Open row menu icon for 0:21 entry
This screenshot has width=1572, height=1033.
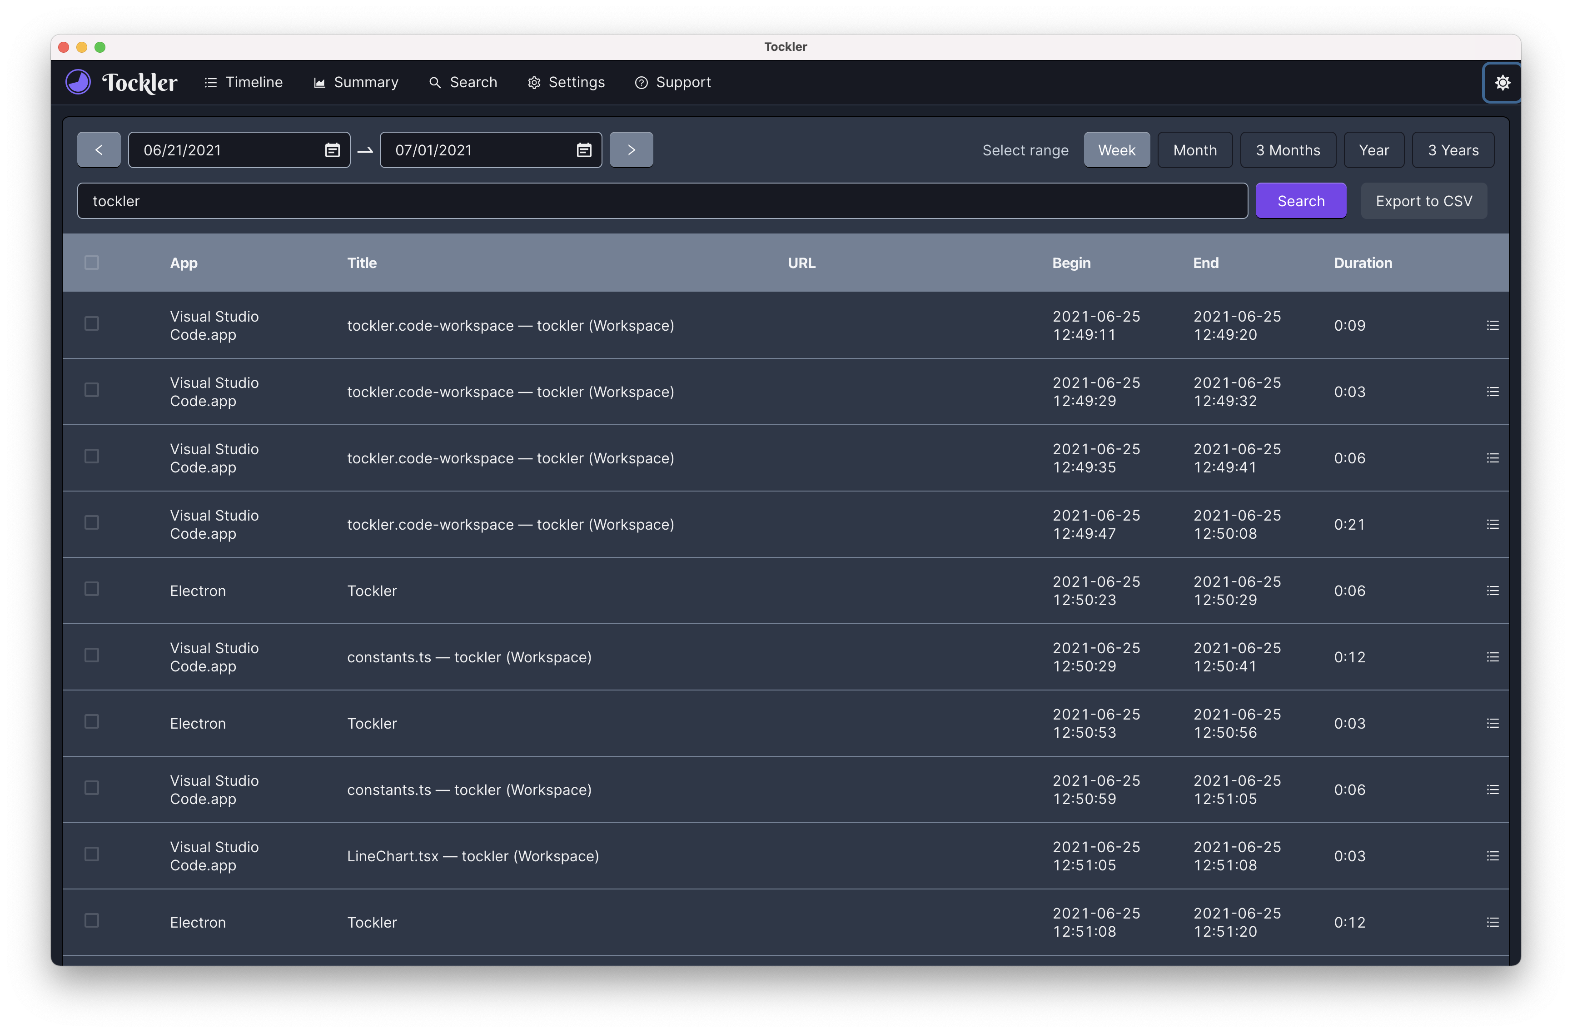[1492, 524]
